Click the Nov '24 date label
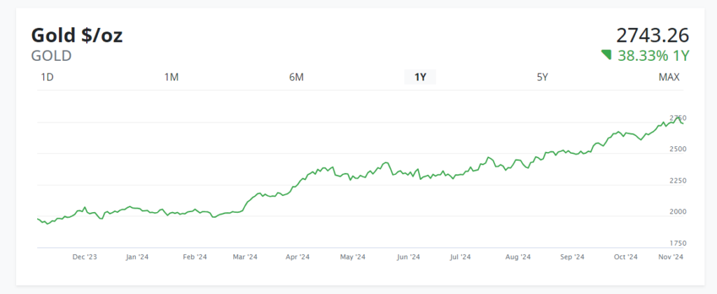The height and width of the screenshot is (294, 717). tap(671, 257)
